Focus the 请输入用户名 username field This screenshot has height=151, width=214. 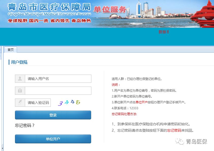pos(58,79)
